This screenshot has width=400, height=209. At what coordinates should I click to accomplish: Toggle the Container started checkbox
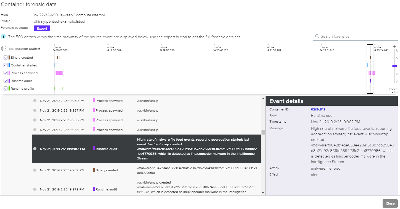click(6, 65)
